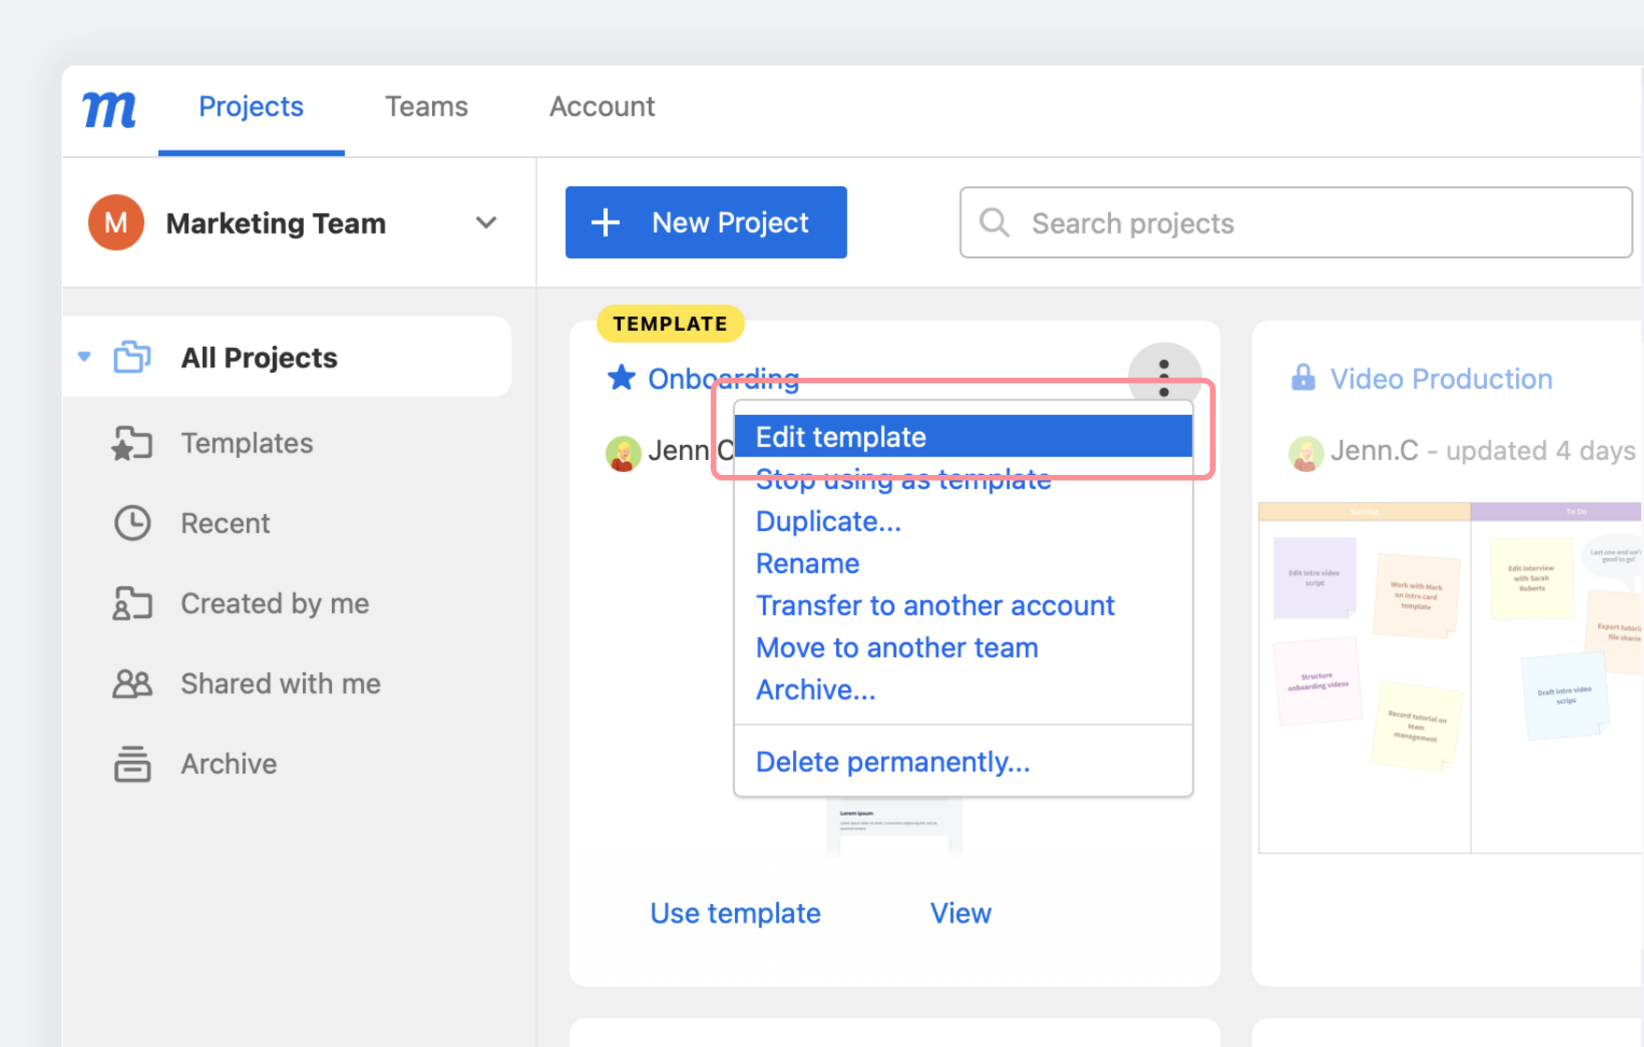
Task: Open Use template link below the card
Action: (x=735, y=913)
